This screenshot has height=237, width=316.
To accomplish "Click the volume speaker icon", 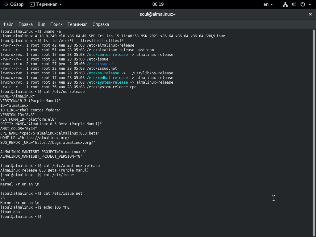I will 294,4.
